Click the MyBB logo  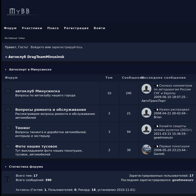click(24, 11)
